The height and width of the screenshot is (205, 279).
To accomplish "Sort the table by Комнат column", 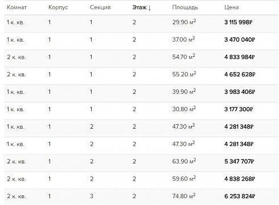I will pos(17,7).
